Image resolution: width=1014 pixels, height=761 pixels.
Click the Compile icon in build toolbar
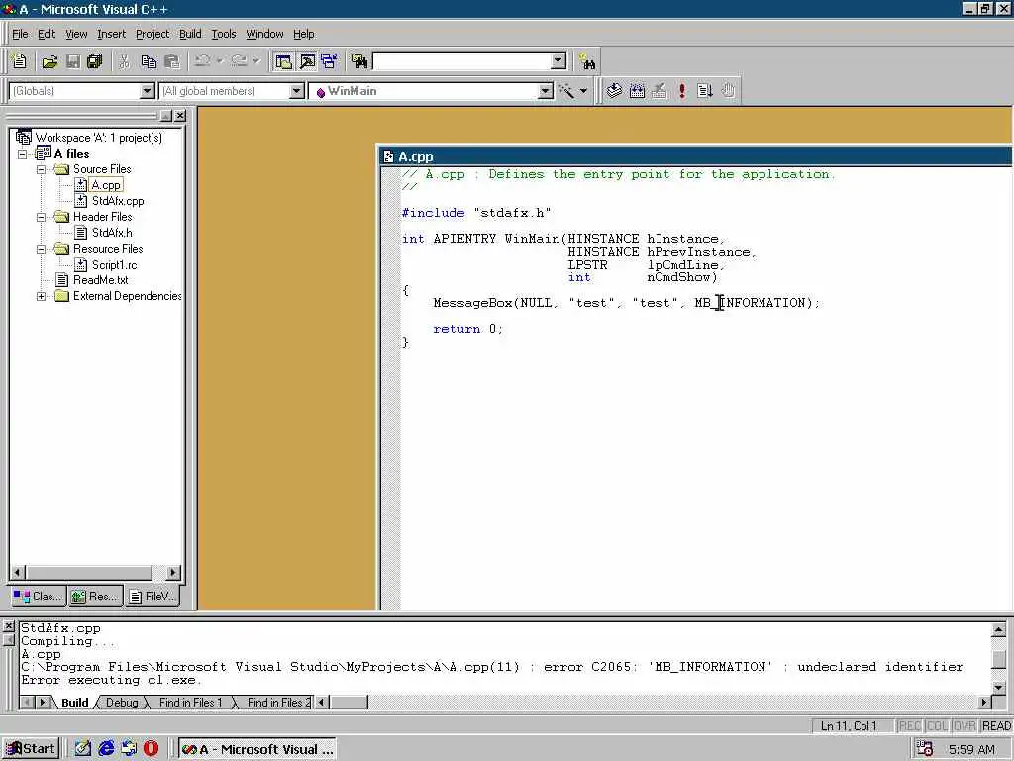pyautogui.click(x=614, y=91)
